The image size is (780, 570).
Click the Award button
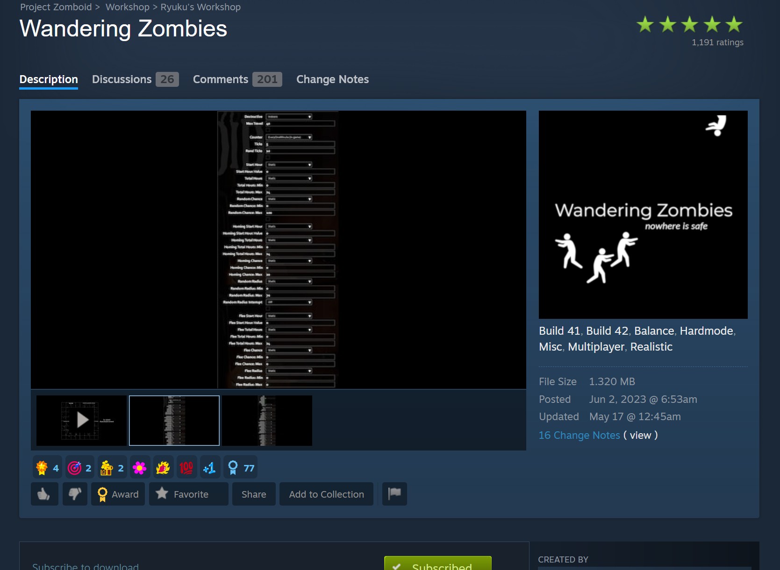point(118,494)
